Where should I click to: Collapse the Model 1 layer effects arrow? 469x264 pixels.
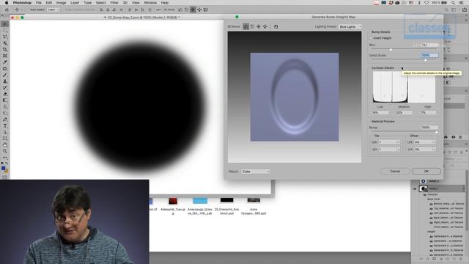point(463,189)
